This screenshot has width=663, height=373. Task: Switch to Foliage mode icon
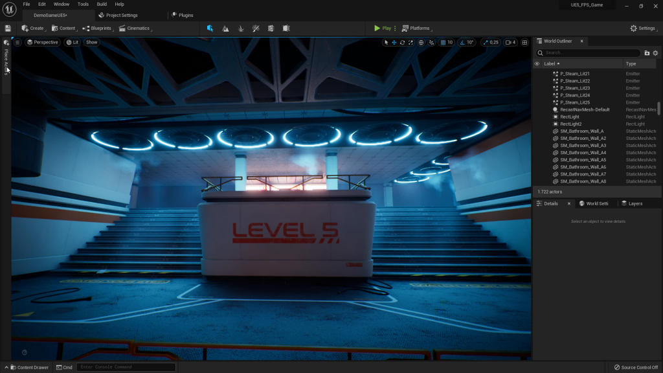(x=241, y=28)
